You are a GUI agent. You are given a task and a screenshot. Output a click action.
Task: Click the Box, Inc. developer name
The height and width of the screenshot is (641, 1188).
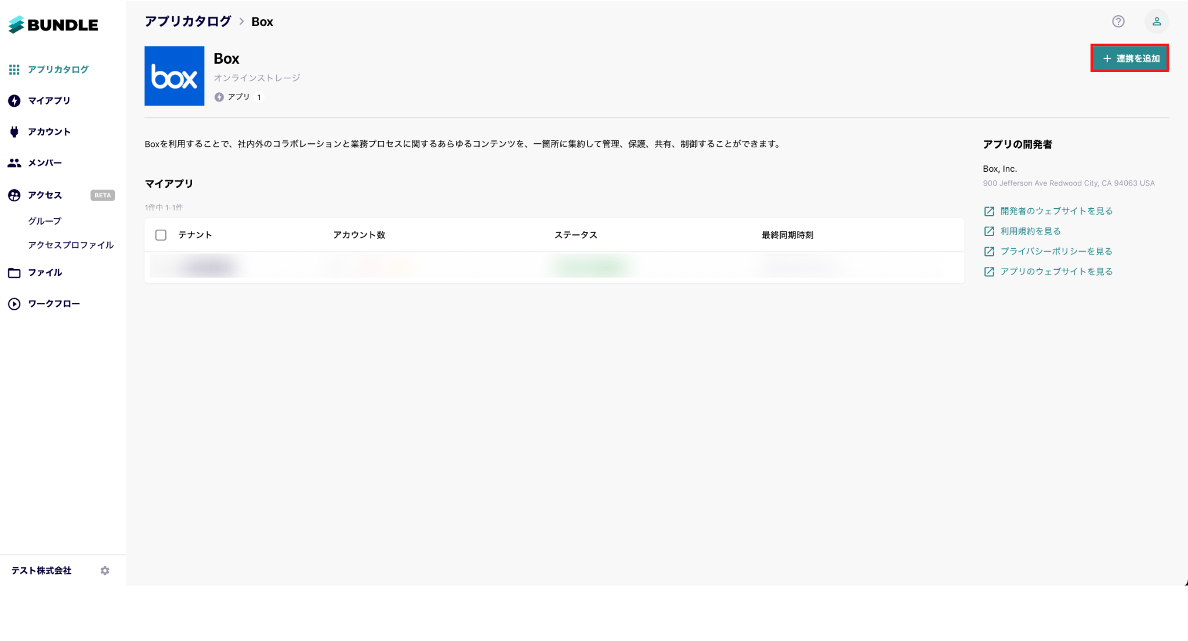click(x=1000, y=169)
